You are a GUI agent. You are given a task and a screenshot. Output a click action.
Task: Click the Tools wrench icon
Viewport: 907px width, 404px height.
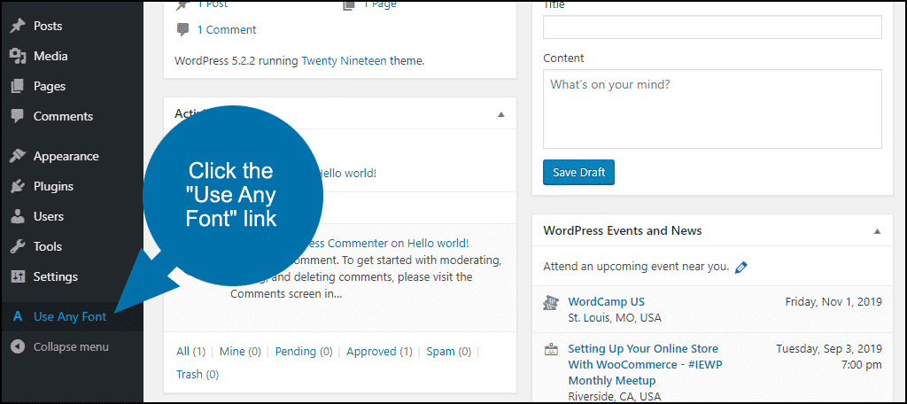(17, 246)
